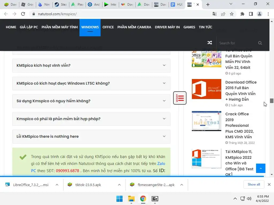
Task: Open the Google Translate icon in address bar
Action: coord(214,14)
